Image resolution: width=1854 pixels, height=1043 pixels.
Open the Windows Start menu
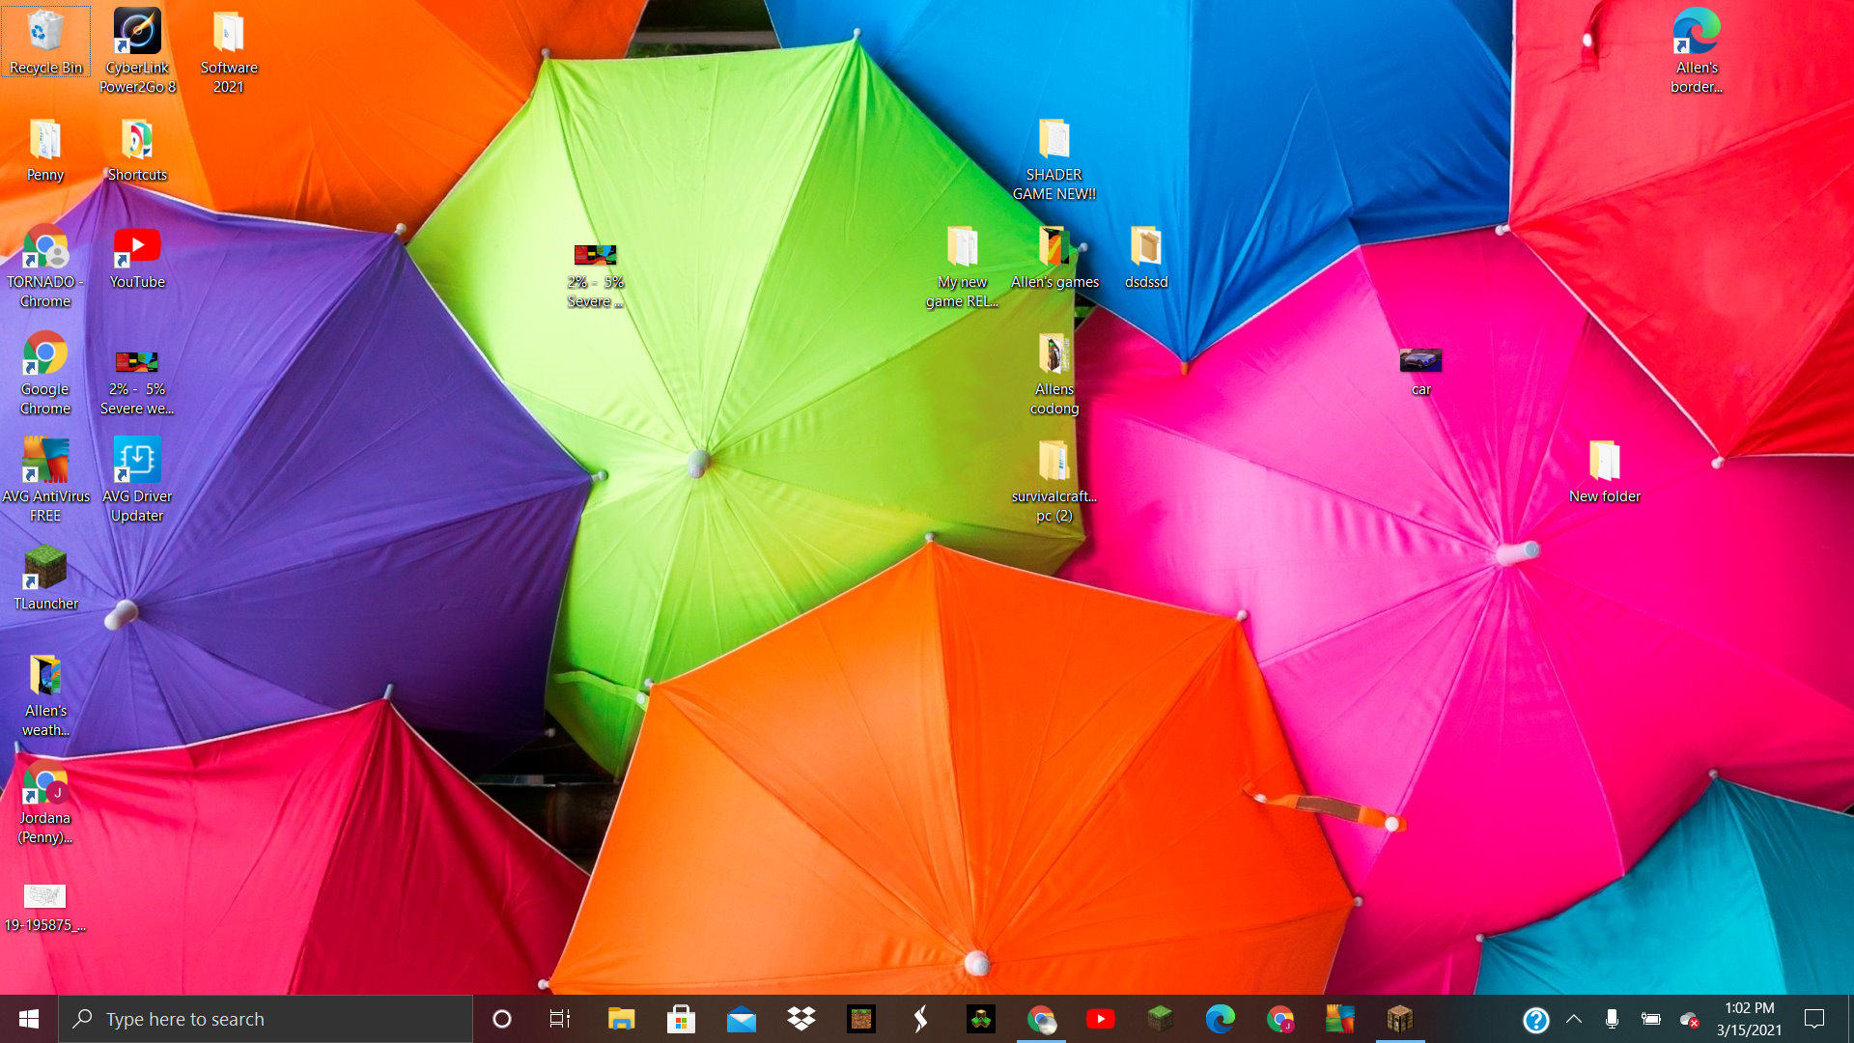click(29, 1019)
